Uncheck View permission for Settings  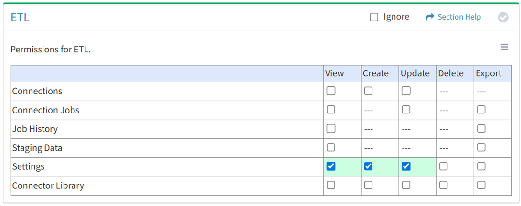pos(331,166)
